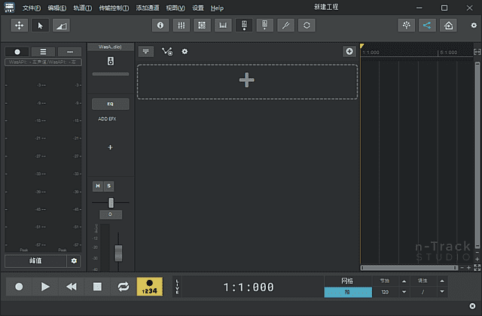This screenshot has height=316, width=482.
Task: Toggle the yellow 1234 count-in button
Action: point(149,287)
